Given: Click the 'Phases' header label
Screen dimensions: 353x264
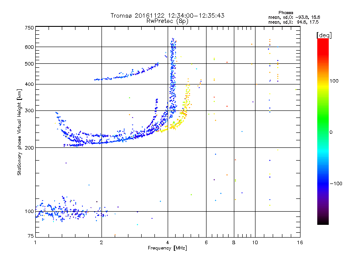Looking at the screenshot, I should tap(285, 13).
